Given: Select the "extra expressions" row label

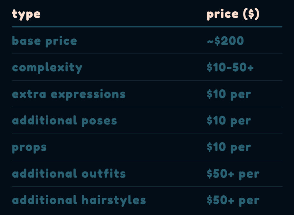Looking at the screenshot, I should (69, 94).
